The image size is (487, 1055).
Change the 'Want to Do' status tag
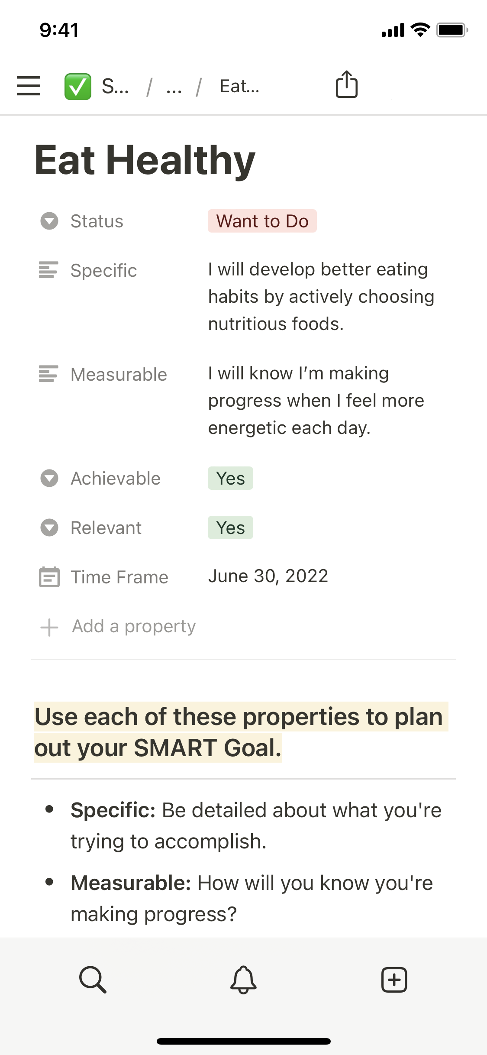click(262, 221)
